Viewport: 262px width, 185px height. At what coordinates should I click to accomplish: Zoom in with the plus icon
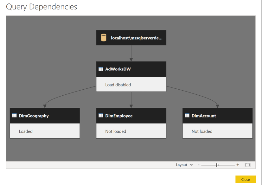pos(238,165)
